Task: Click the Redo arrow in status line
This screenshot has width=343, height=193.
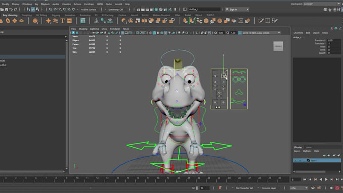Action: (15, 9)
